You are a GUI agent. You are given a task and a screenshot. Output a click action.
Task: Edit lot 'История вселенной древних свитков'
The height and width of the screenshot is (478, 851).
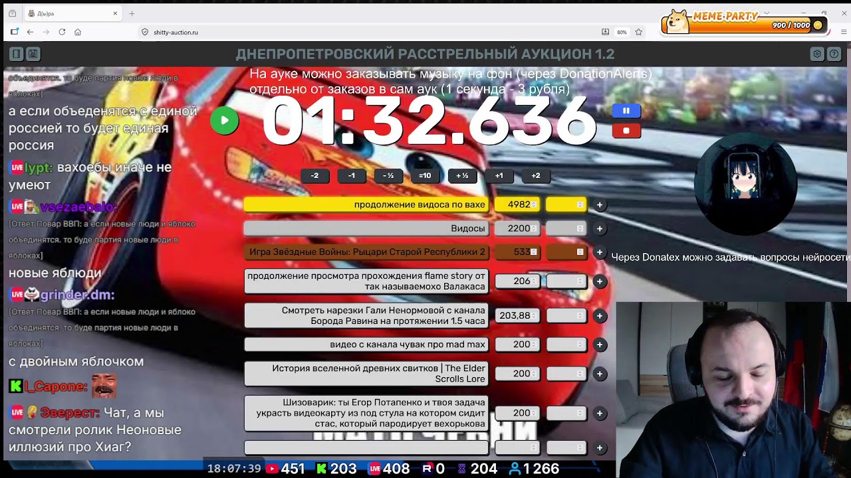tap(366, 374)
